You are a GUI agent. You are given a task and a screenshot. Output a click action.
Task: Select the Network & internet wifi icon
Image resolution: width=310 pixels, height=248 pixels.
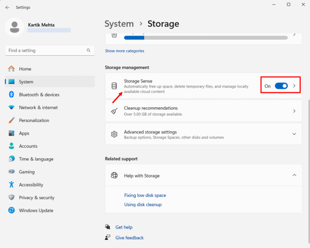pos(11,107)
